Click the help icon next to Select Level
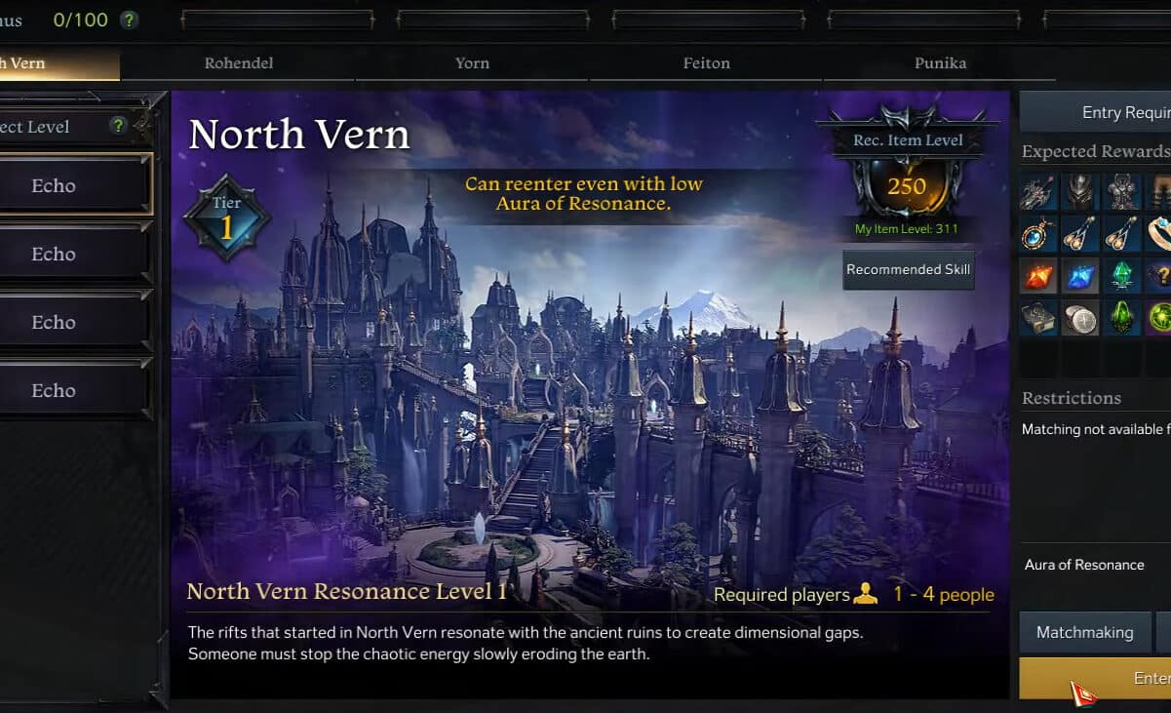1171x713 pixels. pos(118,125)
